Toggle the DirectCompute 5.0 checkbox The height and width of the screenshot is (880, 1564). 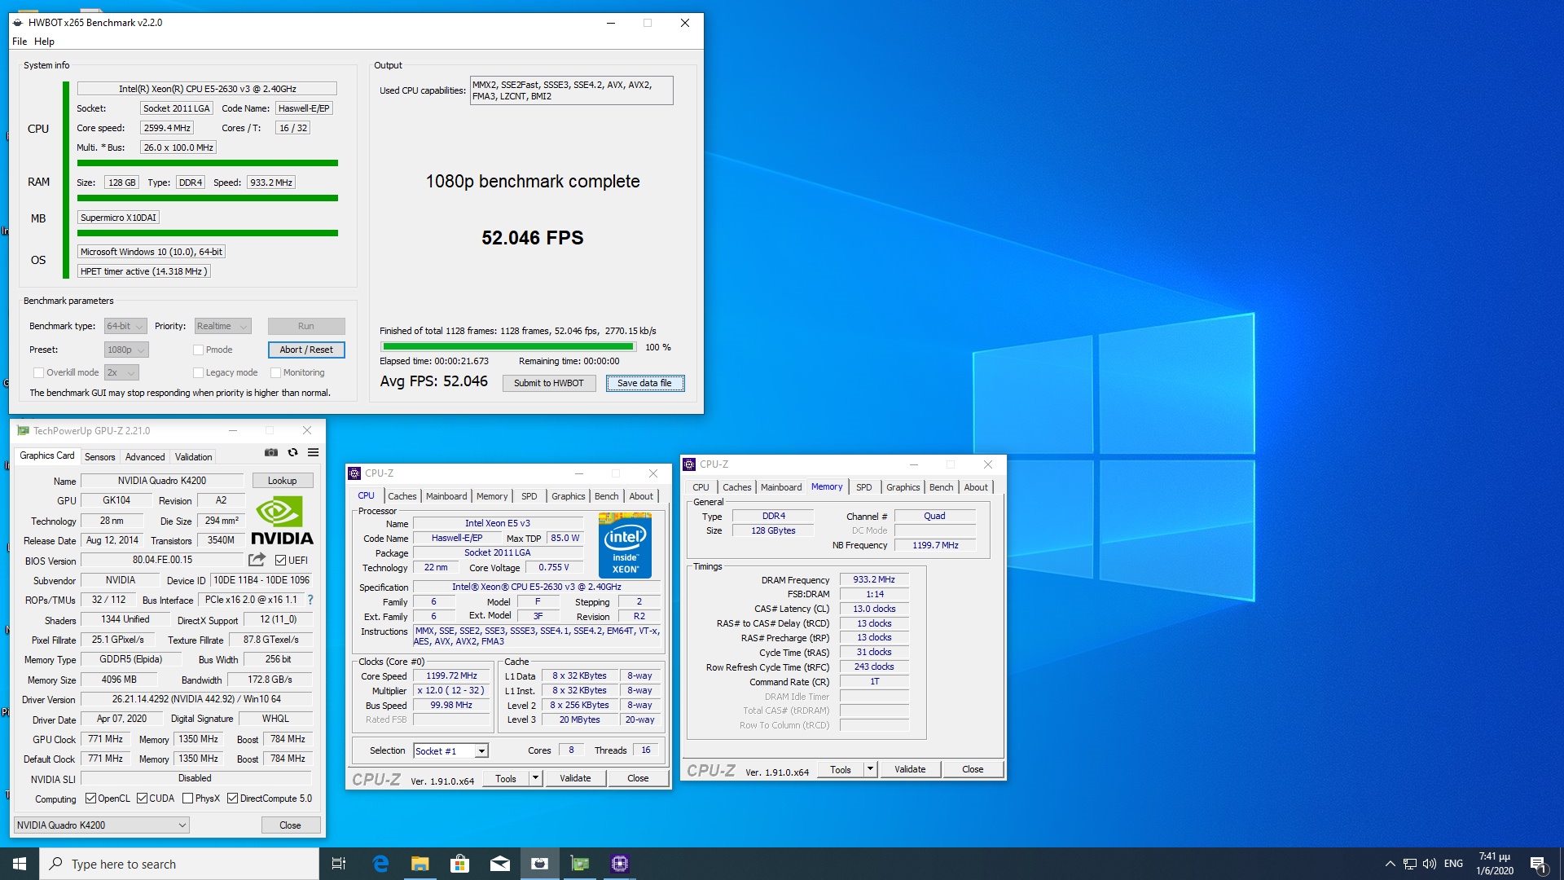(x=232, y=799)
